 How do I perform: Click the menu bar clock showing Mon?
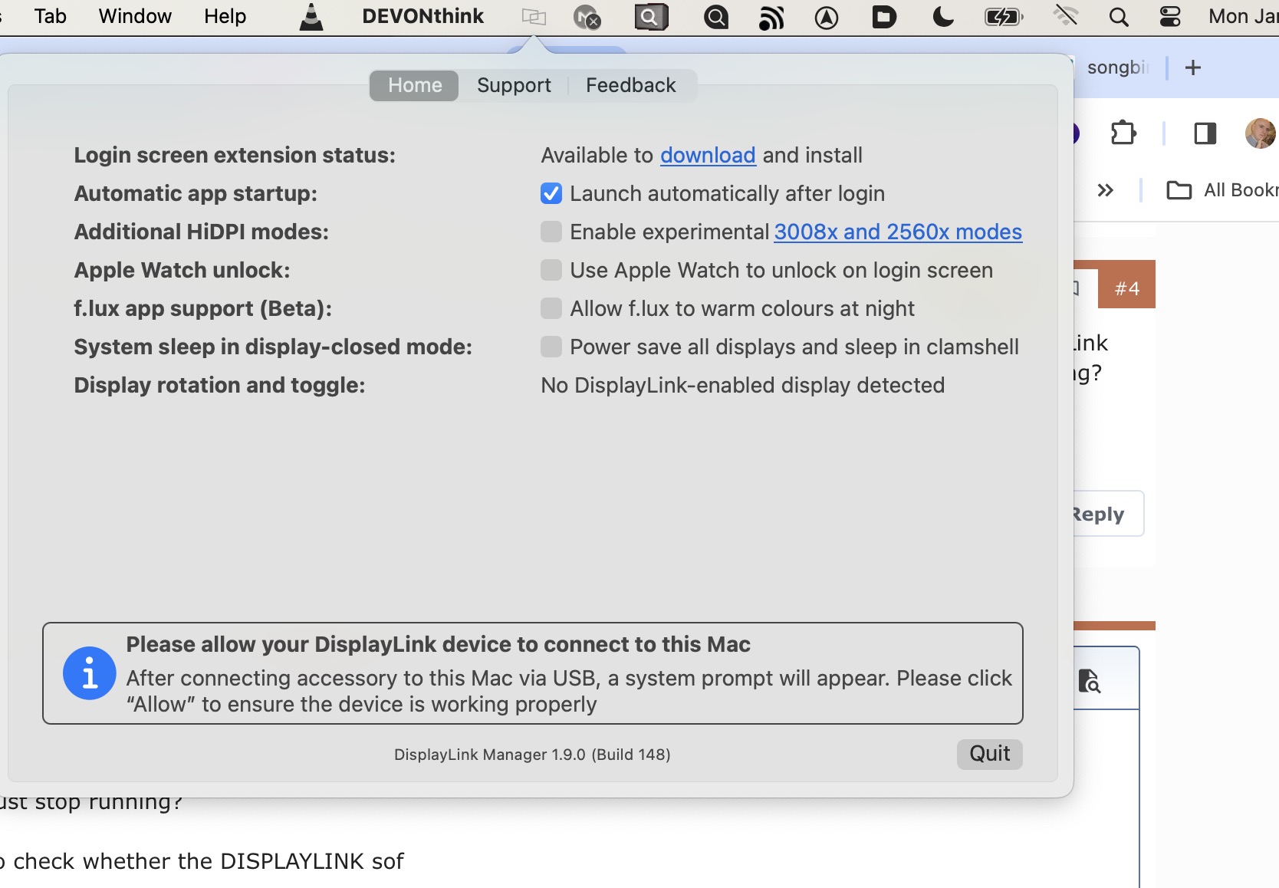coord(1244,16)
